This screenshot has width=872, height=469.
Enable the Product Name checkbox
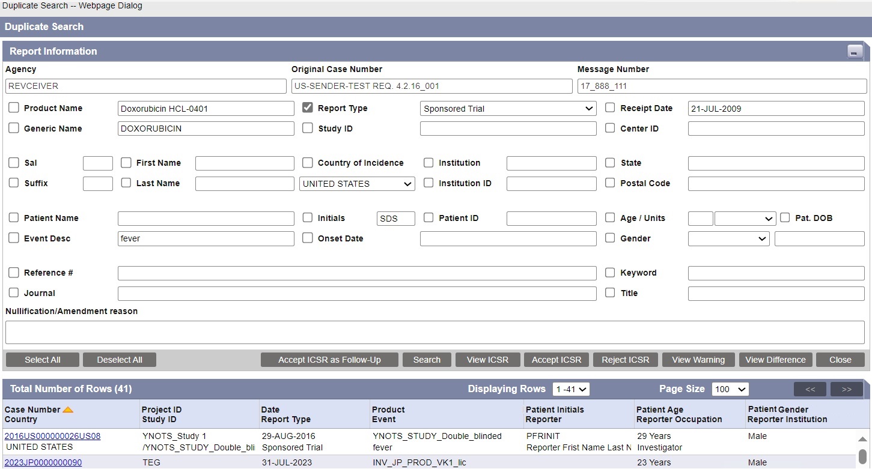[14, 108]
